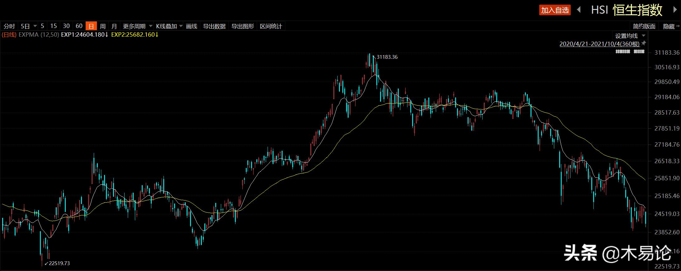The width and height of the screenshot is (681, 271).
Task: Click the HSI 恒生指数 title
Action: pyautogui.click(x=626, y=10)
